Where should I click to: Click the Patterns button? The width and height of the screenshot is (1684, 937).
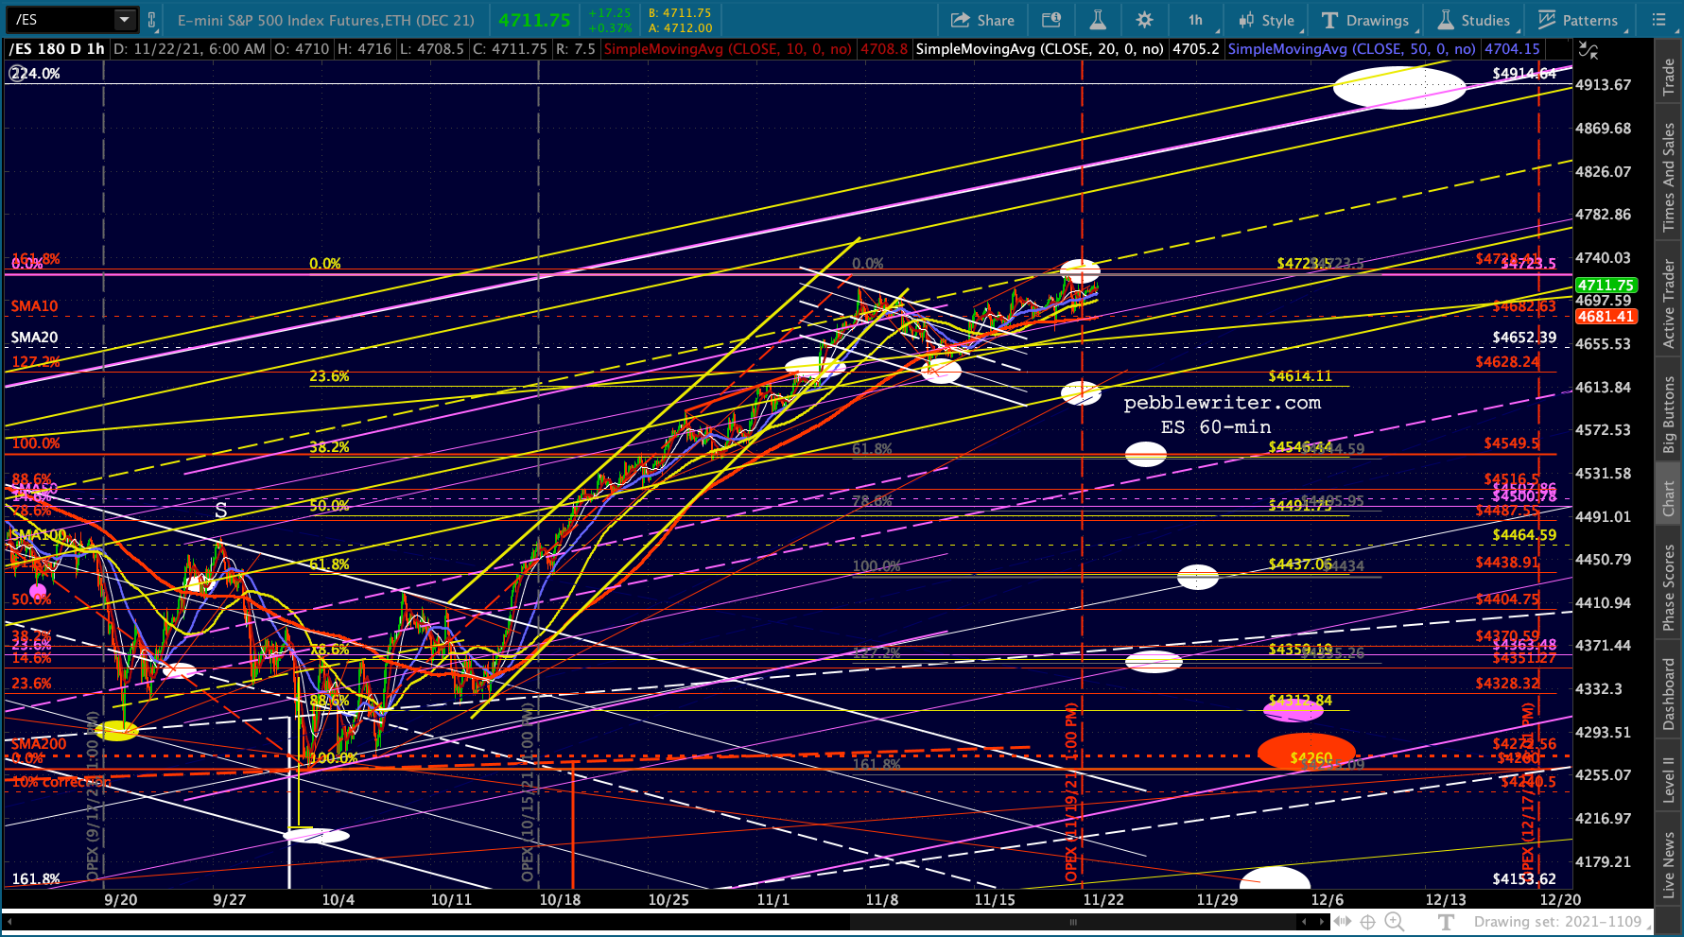click(1578, 20)
